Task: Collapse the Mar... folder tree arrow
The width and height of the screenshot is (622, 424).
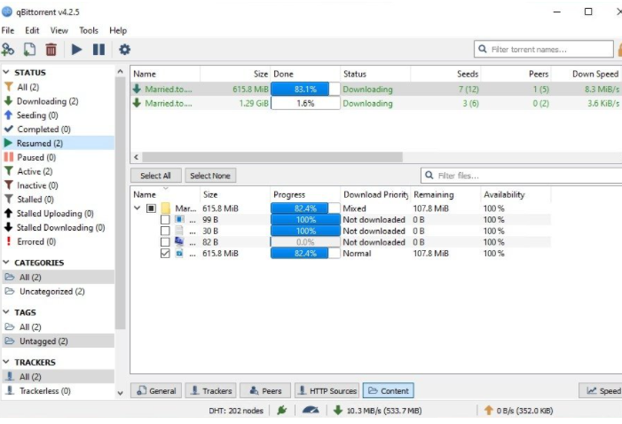Action: [x=138, y=208]
